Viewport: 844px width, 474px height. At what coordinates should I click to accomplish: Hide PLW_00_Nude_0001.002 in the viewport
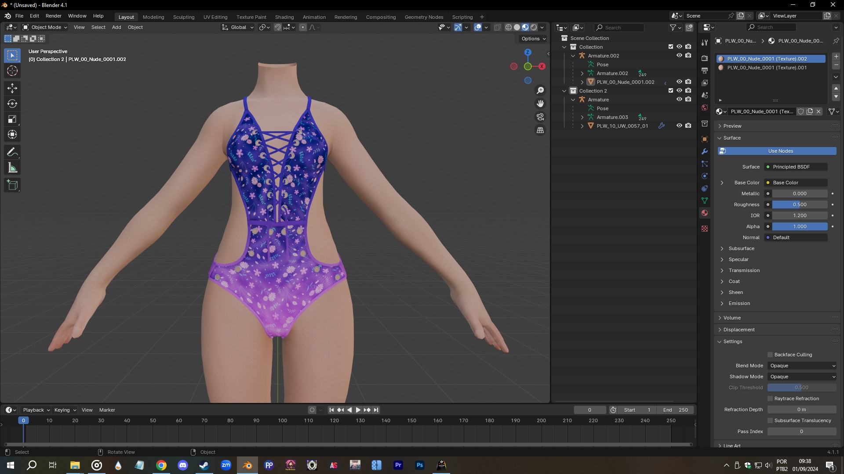679,82
